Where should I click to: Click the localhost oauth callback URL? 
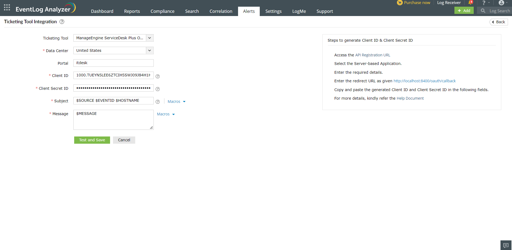[424, 81]
